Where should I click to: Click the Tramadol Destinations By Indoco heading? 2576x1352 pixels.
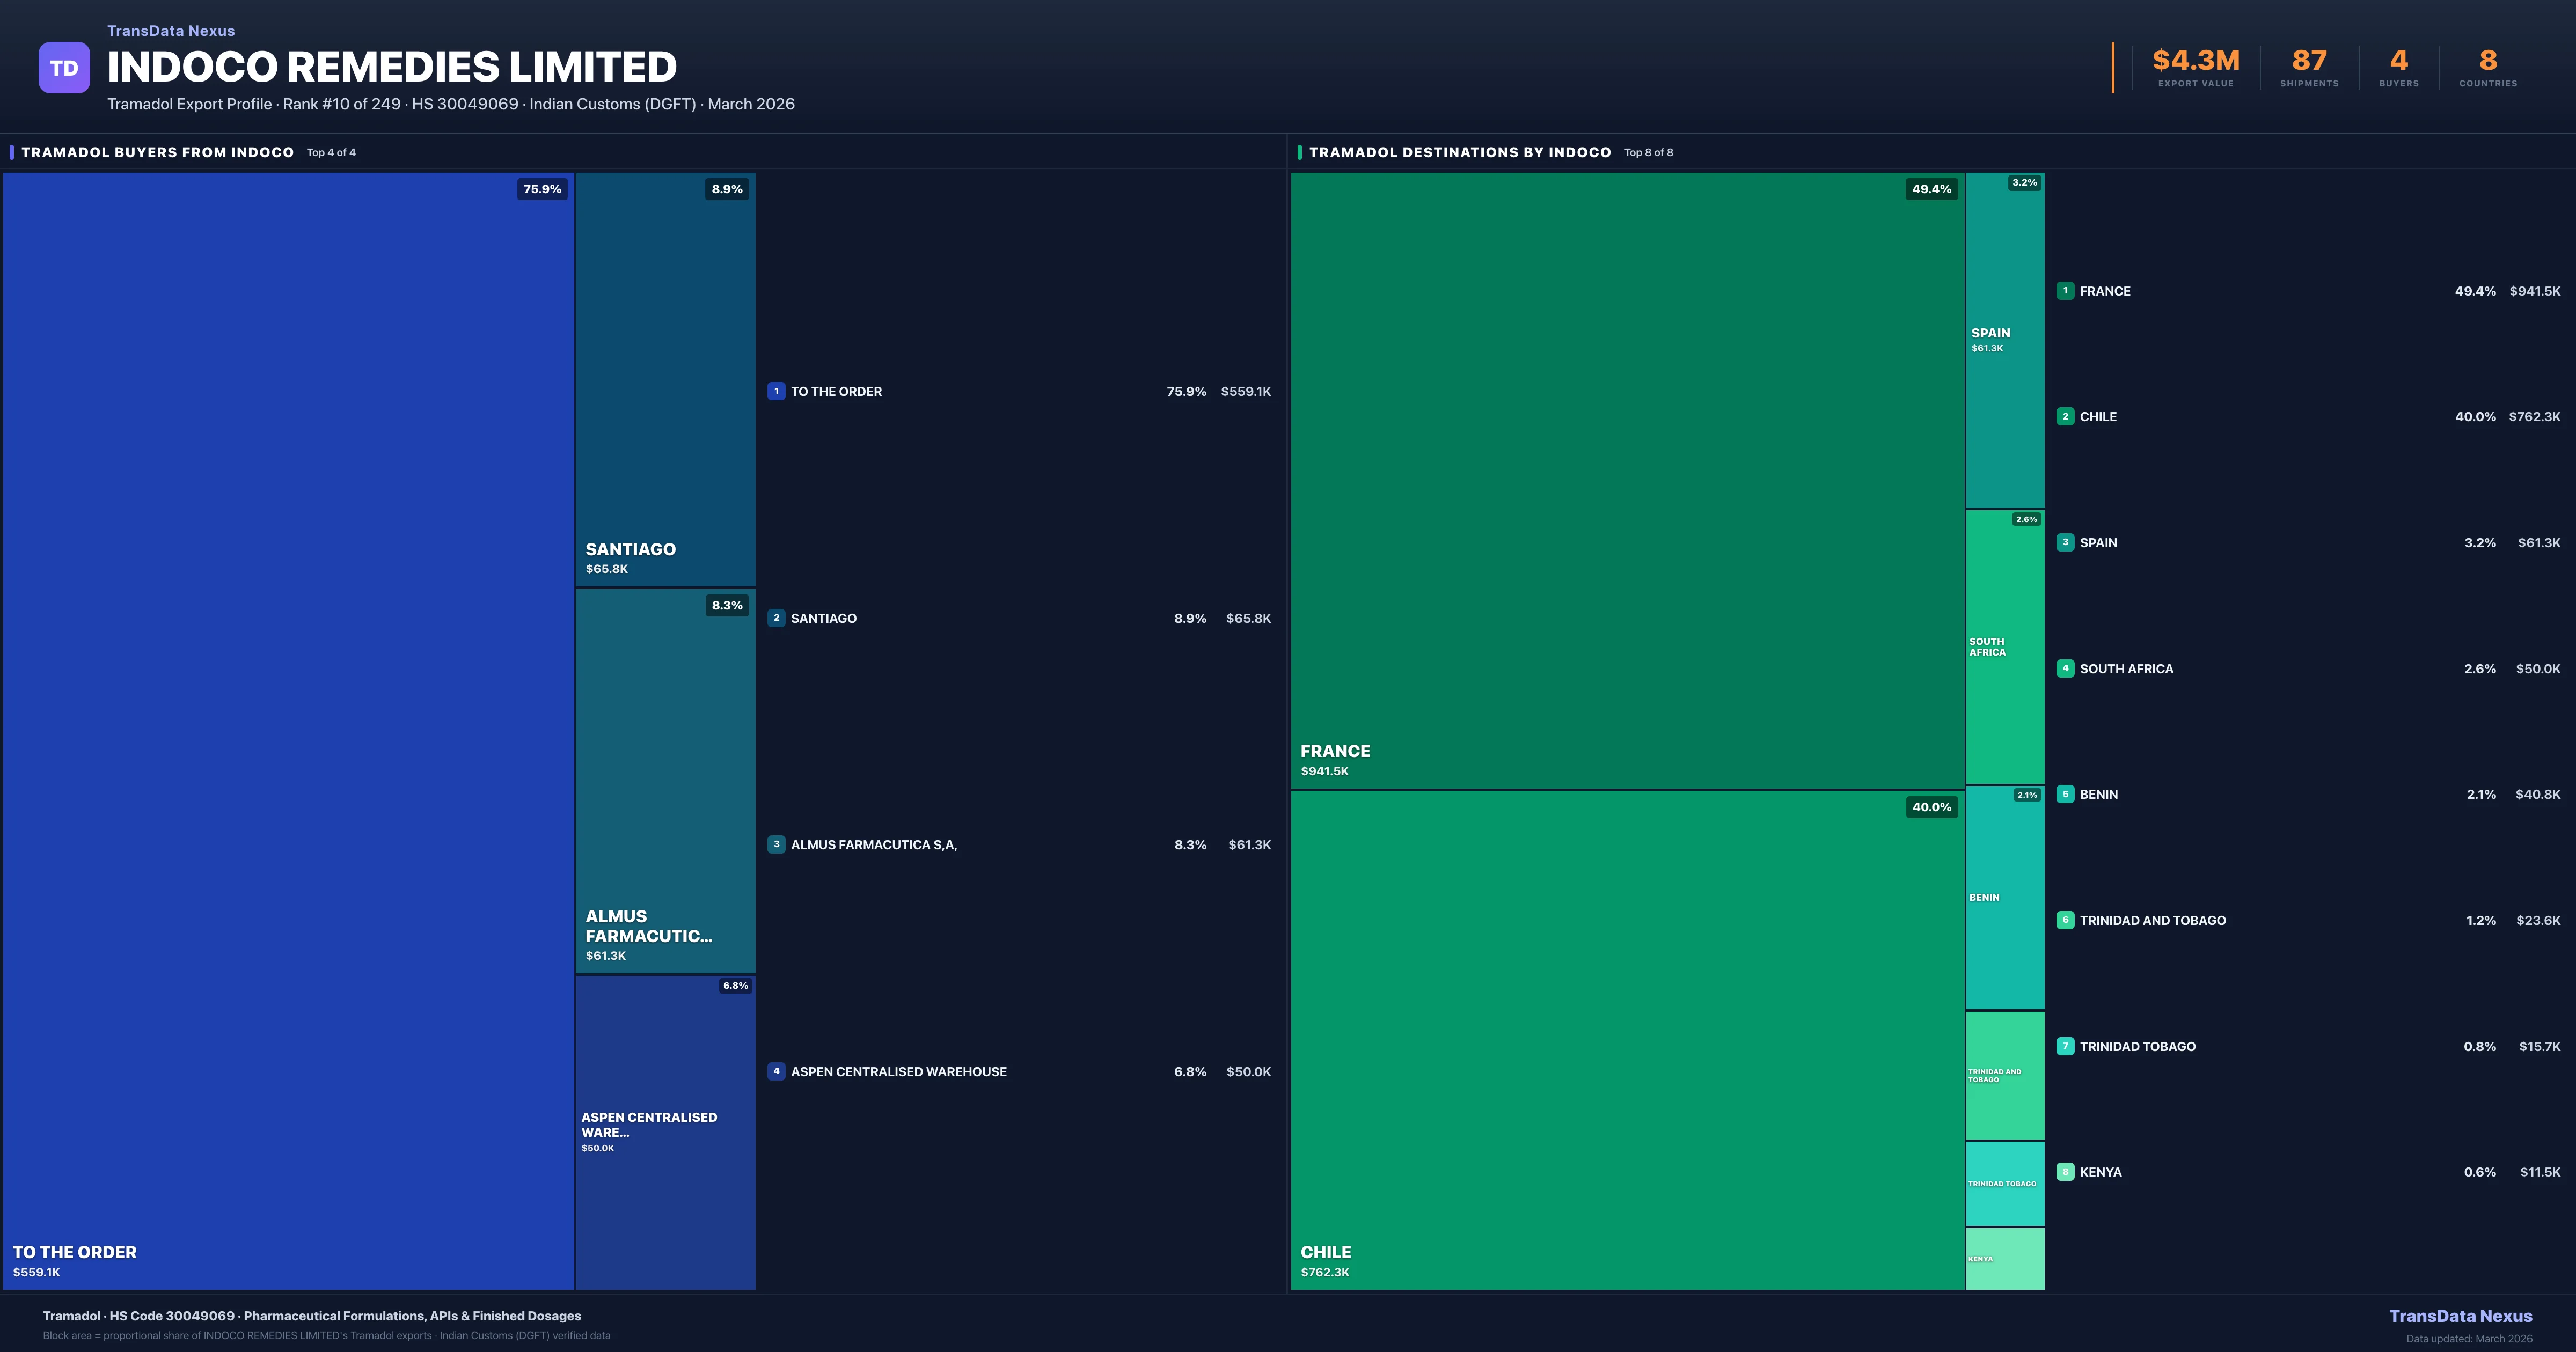pos(1459,152)
